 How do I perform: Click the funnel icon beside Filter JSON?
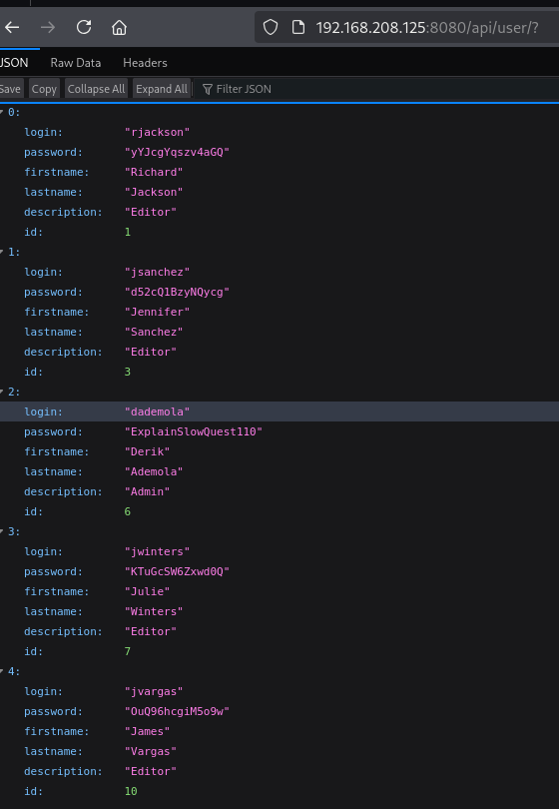pyautogui.click(x=208, y=89)
